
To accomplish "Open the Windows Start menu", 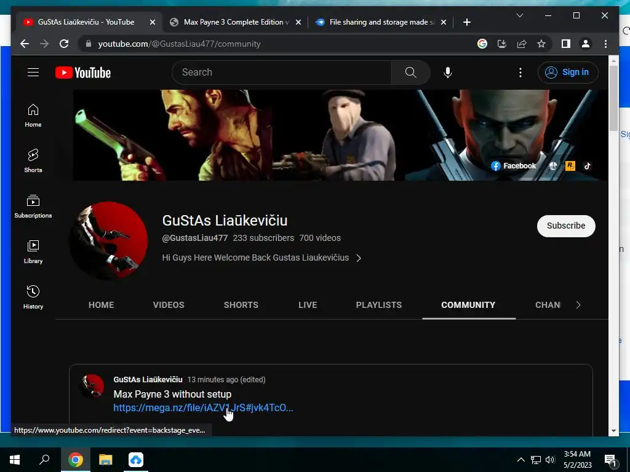I will tap(15, 460).
